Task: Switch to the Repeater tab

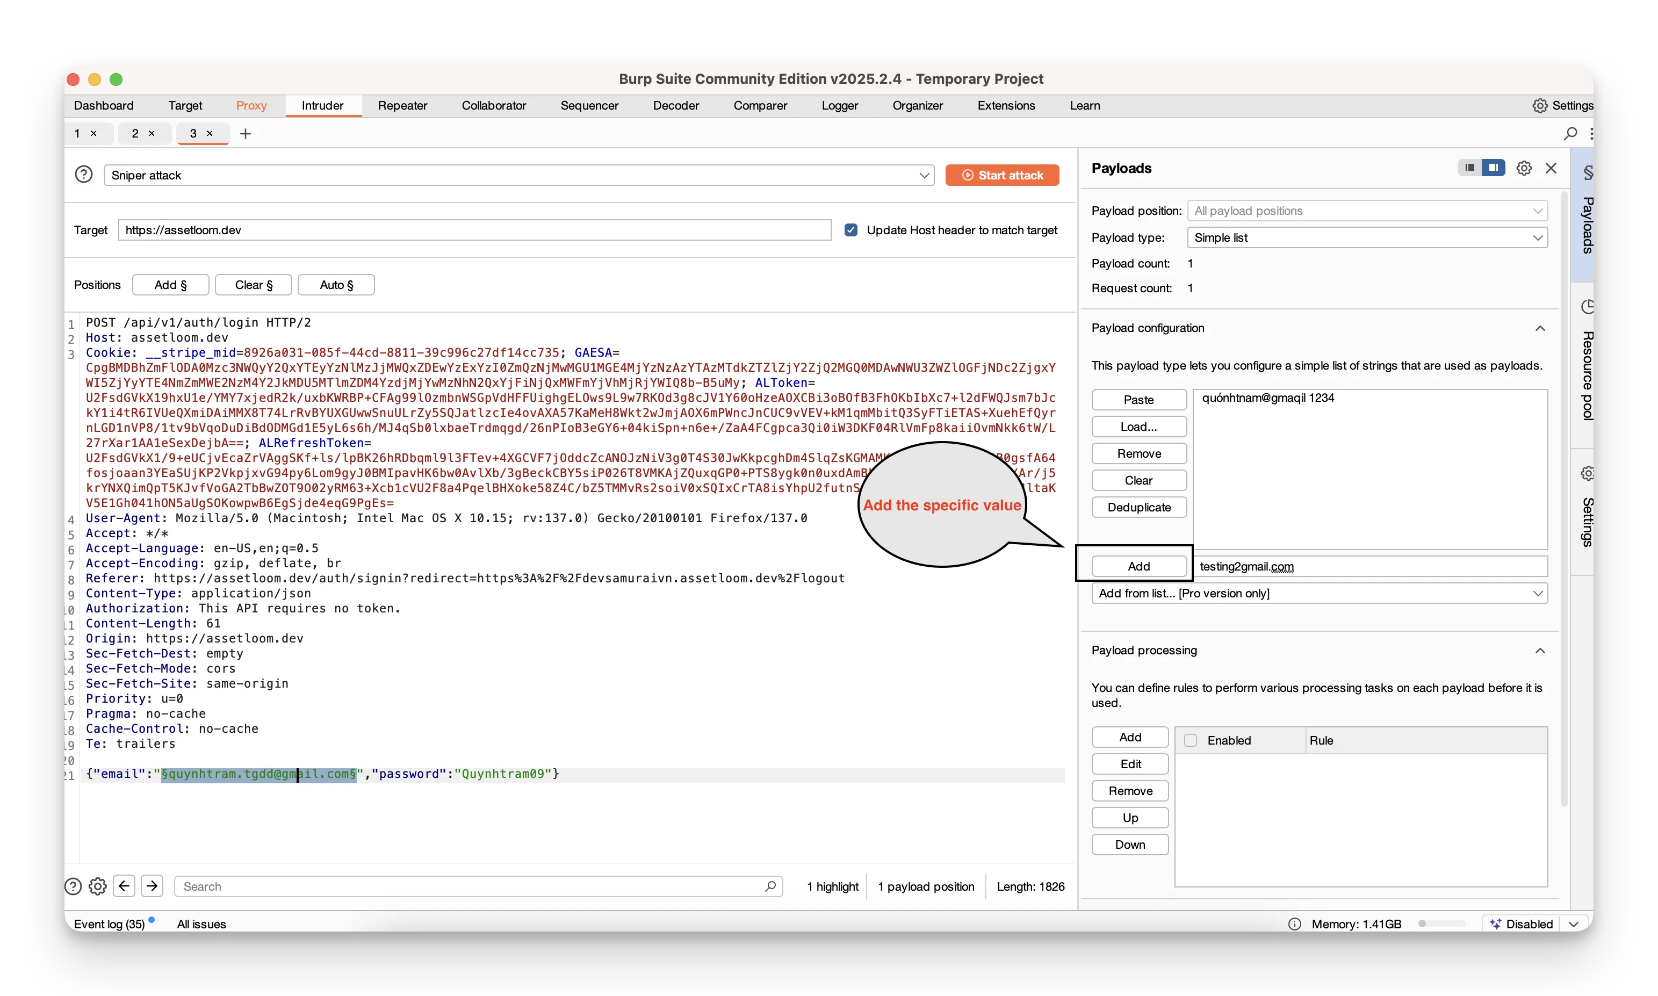Action: [402, 105]
